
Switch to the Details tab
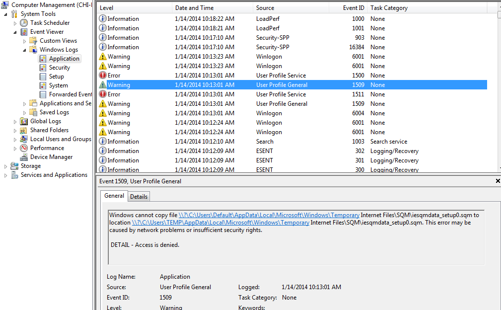(139, 197)
